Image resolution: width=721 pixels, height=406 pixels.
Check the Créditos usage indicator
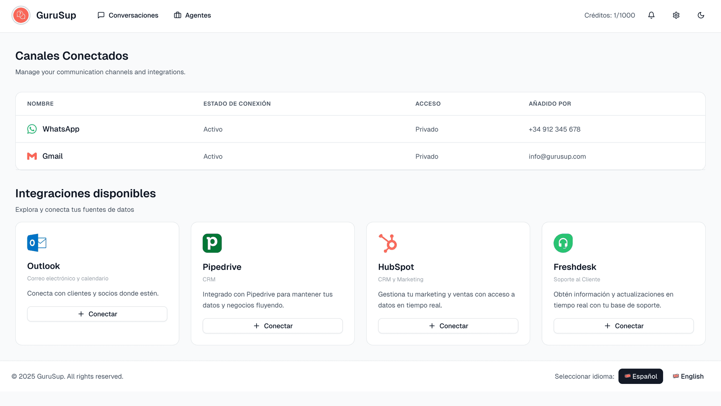[609, 15]
